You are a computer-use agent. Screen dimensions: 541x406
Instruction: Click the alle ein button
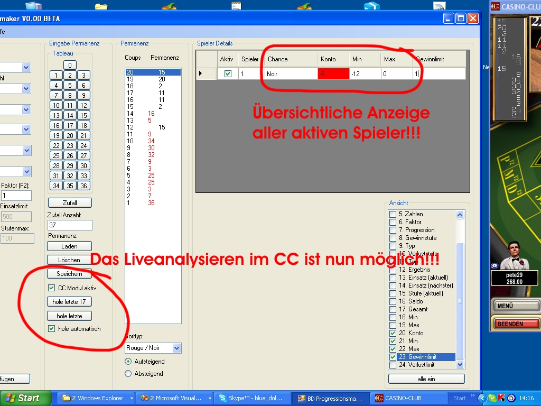coord(426,379)
